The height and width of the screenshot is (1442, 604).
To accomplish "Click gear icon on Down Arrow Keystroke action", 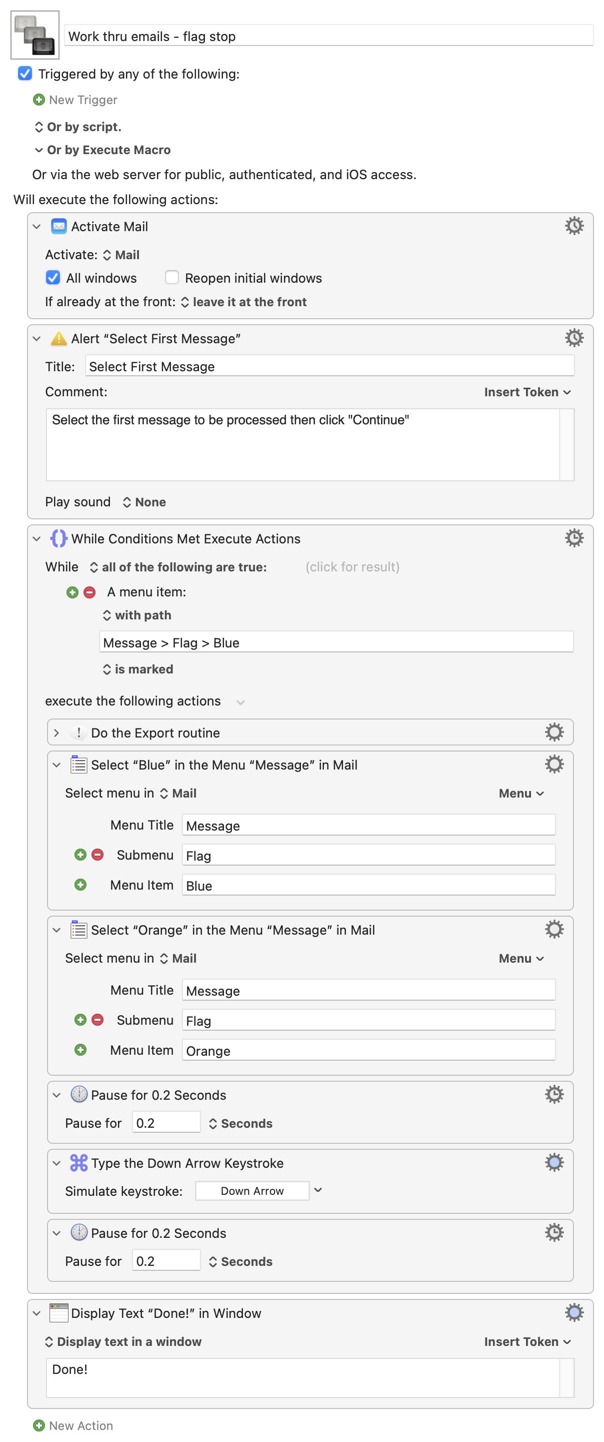I will pos(553,1163).
